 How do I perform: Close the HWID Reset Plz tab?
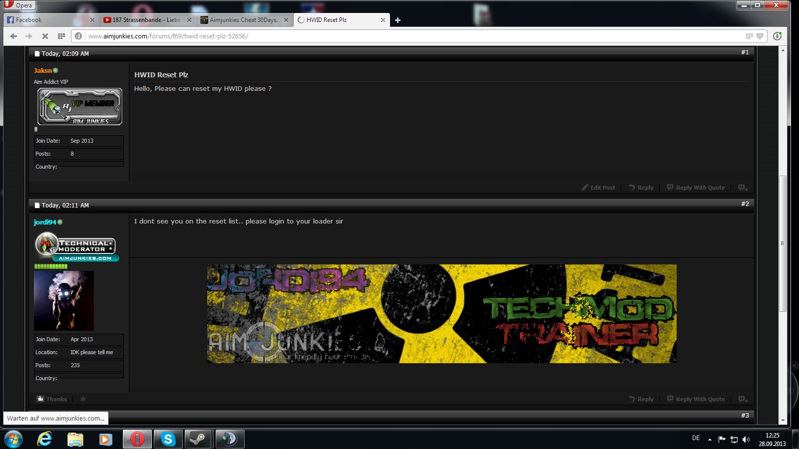pos(383,20)
